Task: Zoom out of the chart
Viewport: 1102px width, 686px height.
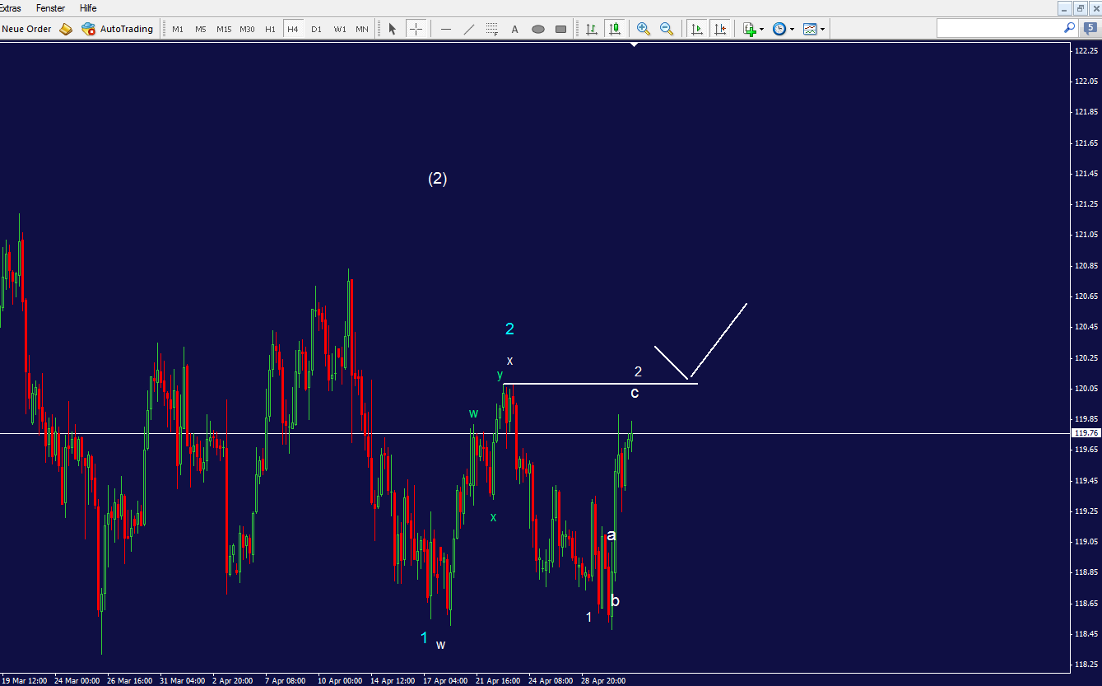Action: [667, 29]
